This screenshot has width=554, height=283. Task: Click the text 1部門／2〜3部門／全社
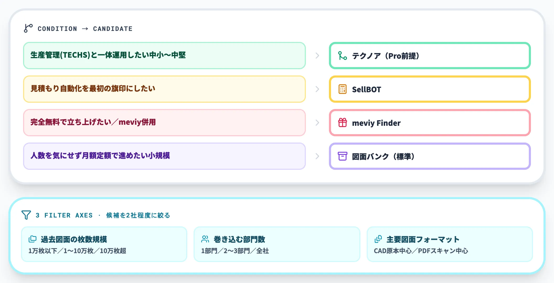pos(235,251)
